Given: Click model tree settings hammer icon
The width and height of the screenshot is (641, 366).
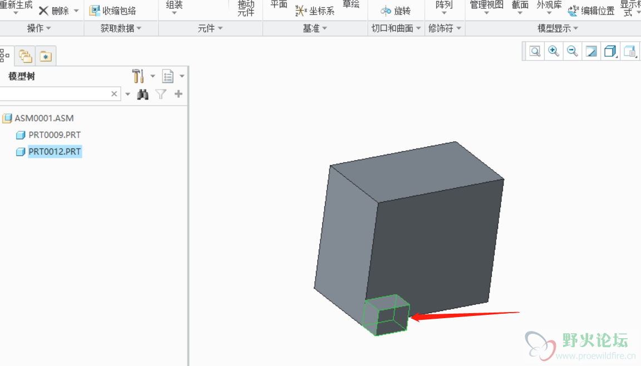Looking at the screenshot, I should [x=138, y=76].
